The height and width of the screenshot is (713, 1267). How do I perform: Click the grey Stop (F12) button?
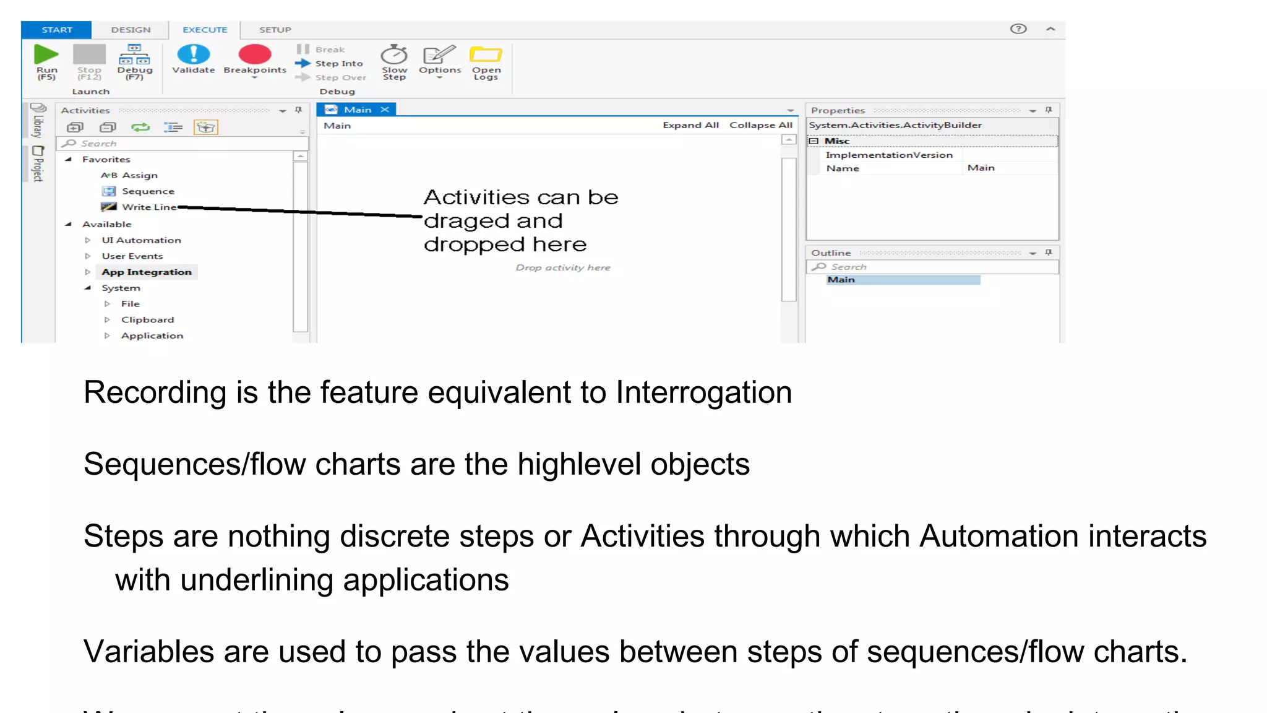(89, 61)
